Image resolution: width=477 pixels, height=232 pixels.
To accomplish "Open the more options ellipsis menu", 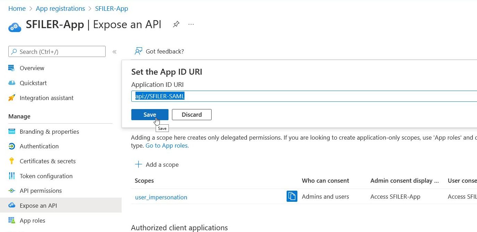I will [191, 24].
